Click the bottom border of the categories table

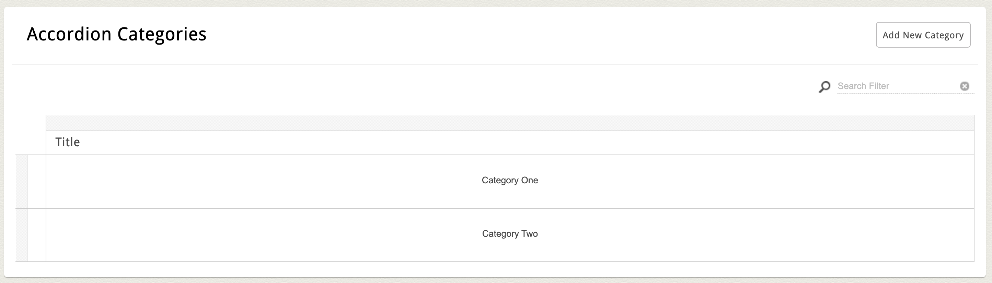pyautogui.click(x=509, y=262)
